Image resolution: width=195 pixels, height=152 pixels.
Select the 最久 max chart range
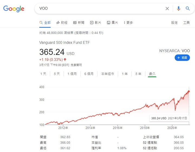(x=152, y=74)
